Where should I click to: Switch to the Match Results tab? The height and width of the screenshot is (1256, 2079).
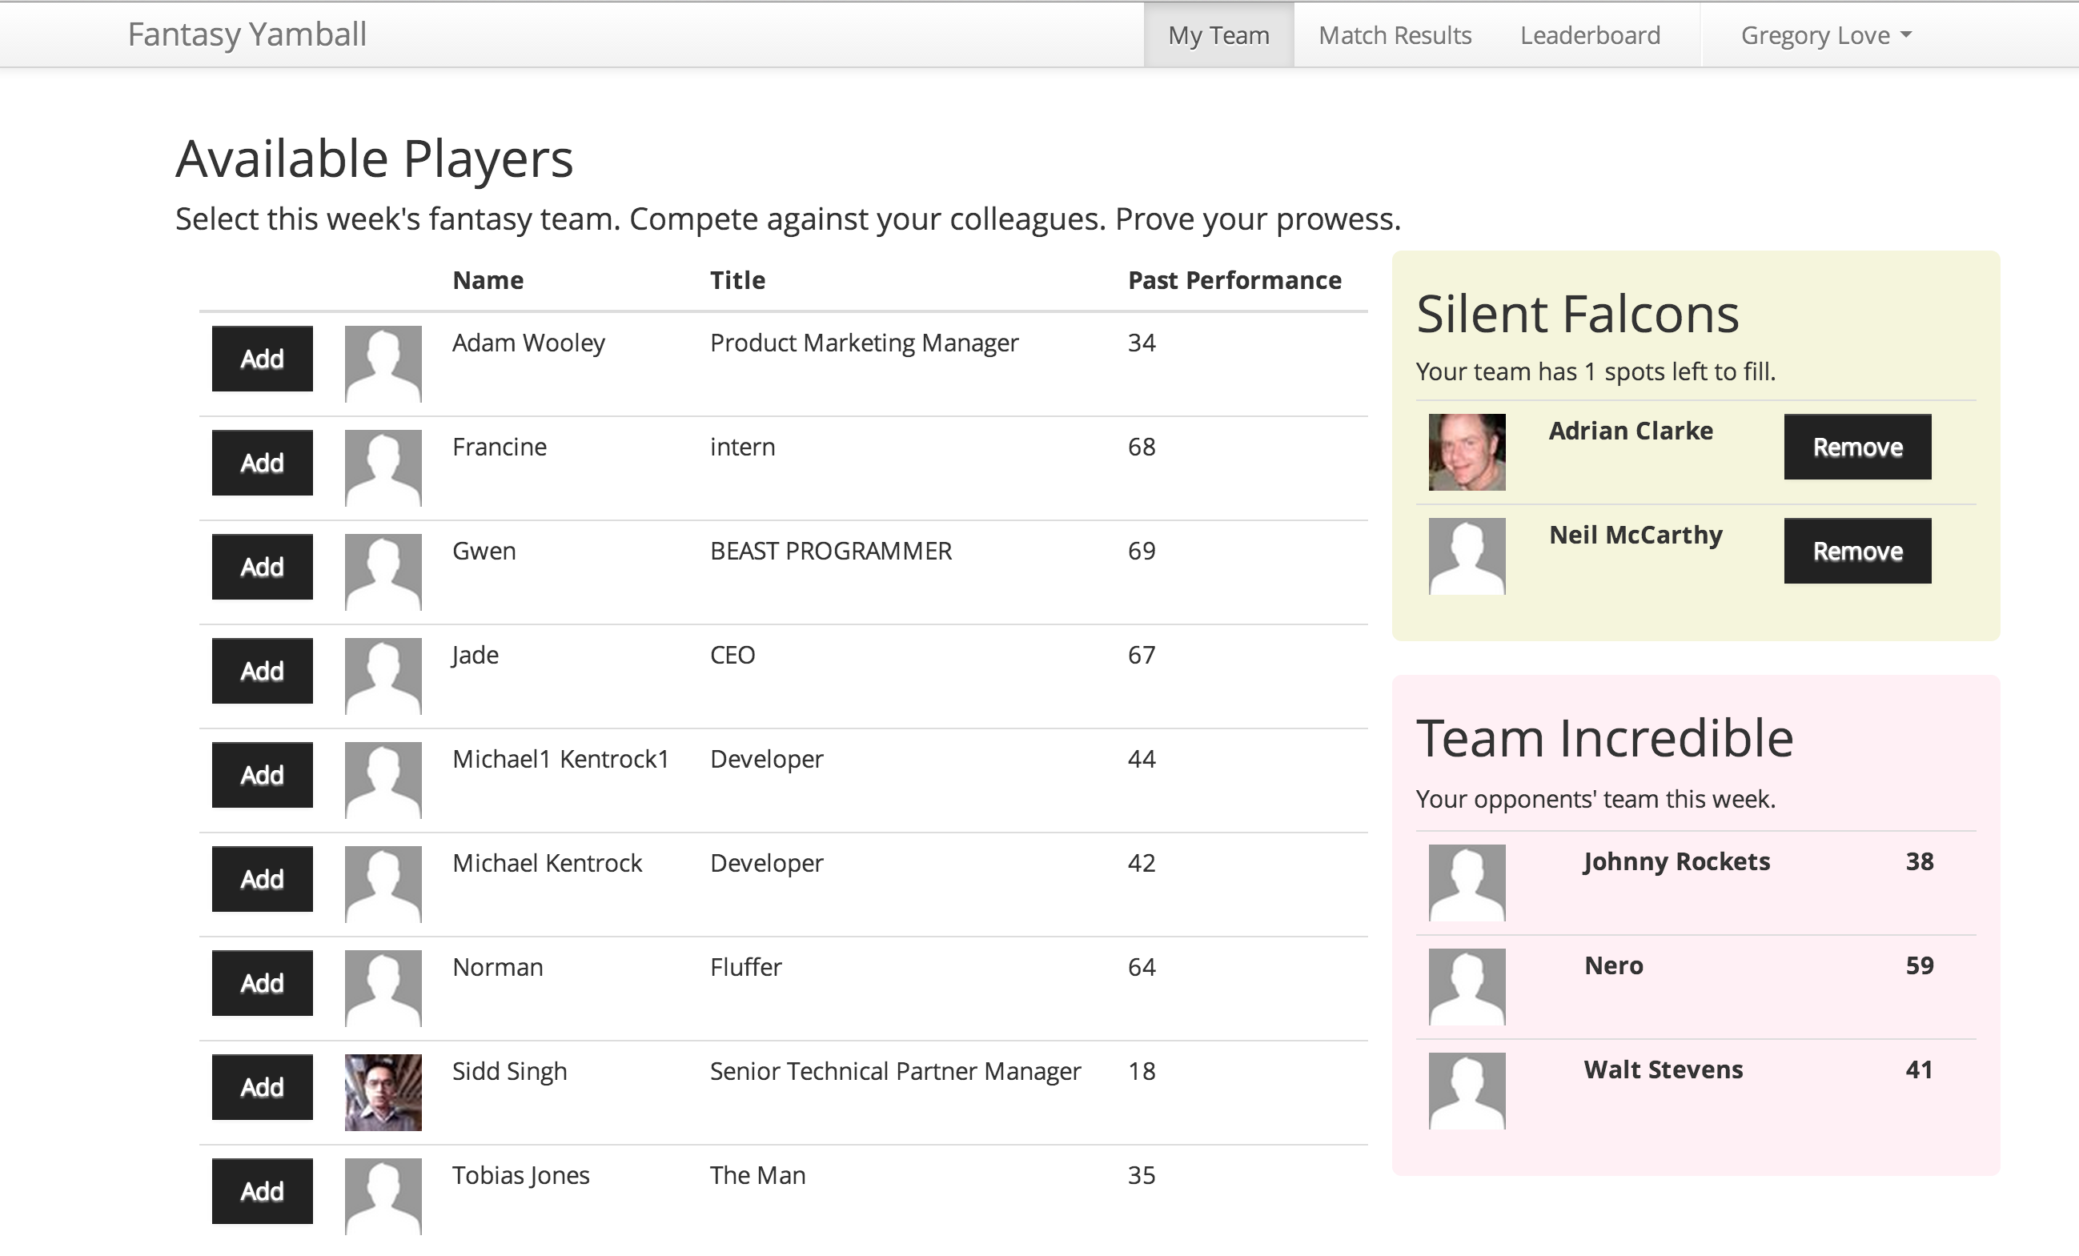[x=1395, y=35]
